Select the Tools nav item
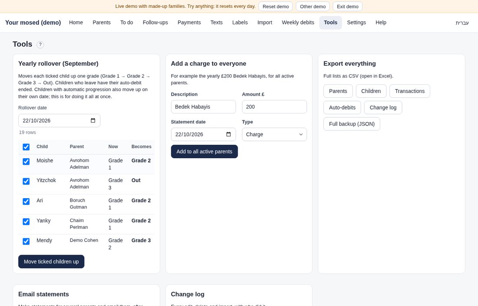Viewport: 478px width, 306px height. [x=330, y=23]
